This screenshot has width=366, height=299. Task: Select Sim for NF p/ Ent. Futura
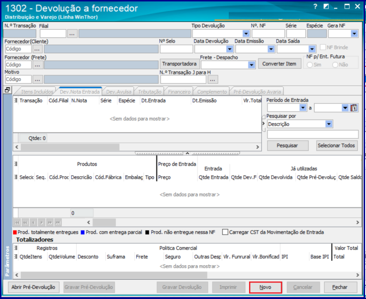point(310,65)
